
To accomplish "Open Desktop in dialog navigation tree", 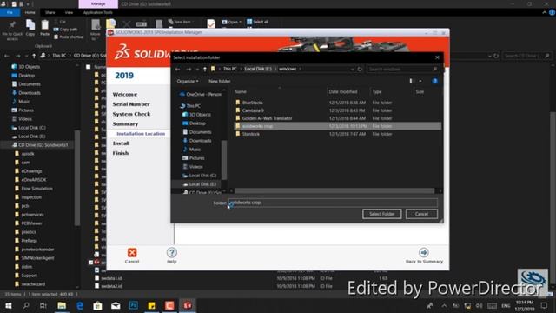I will click(x=194, y=123).
